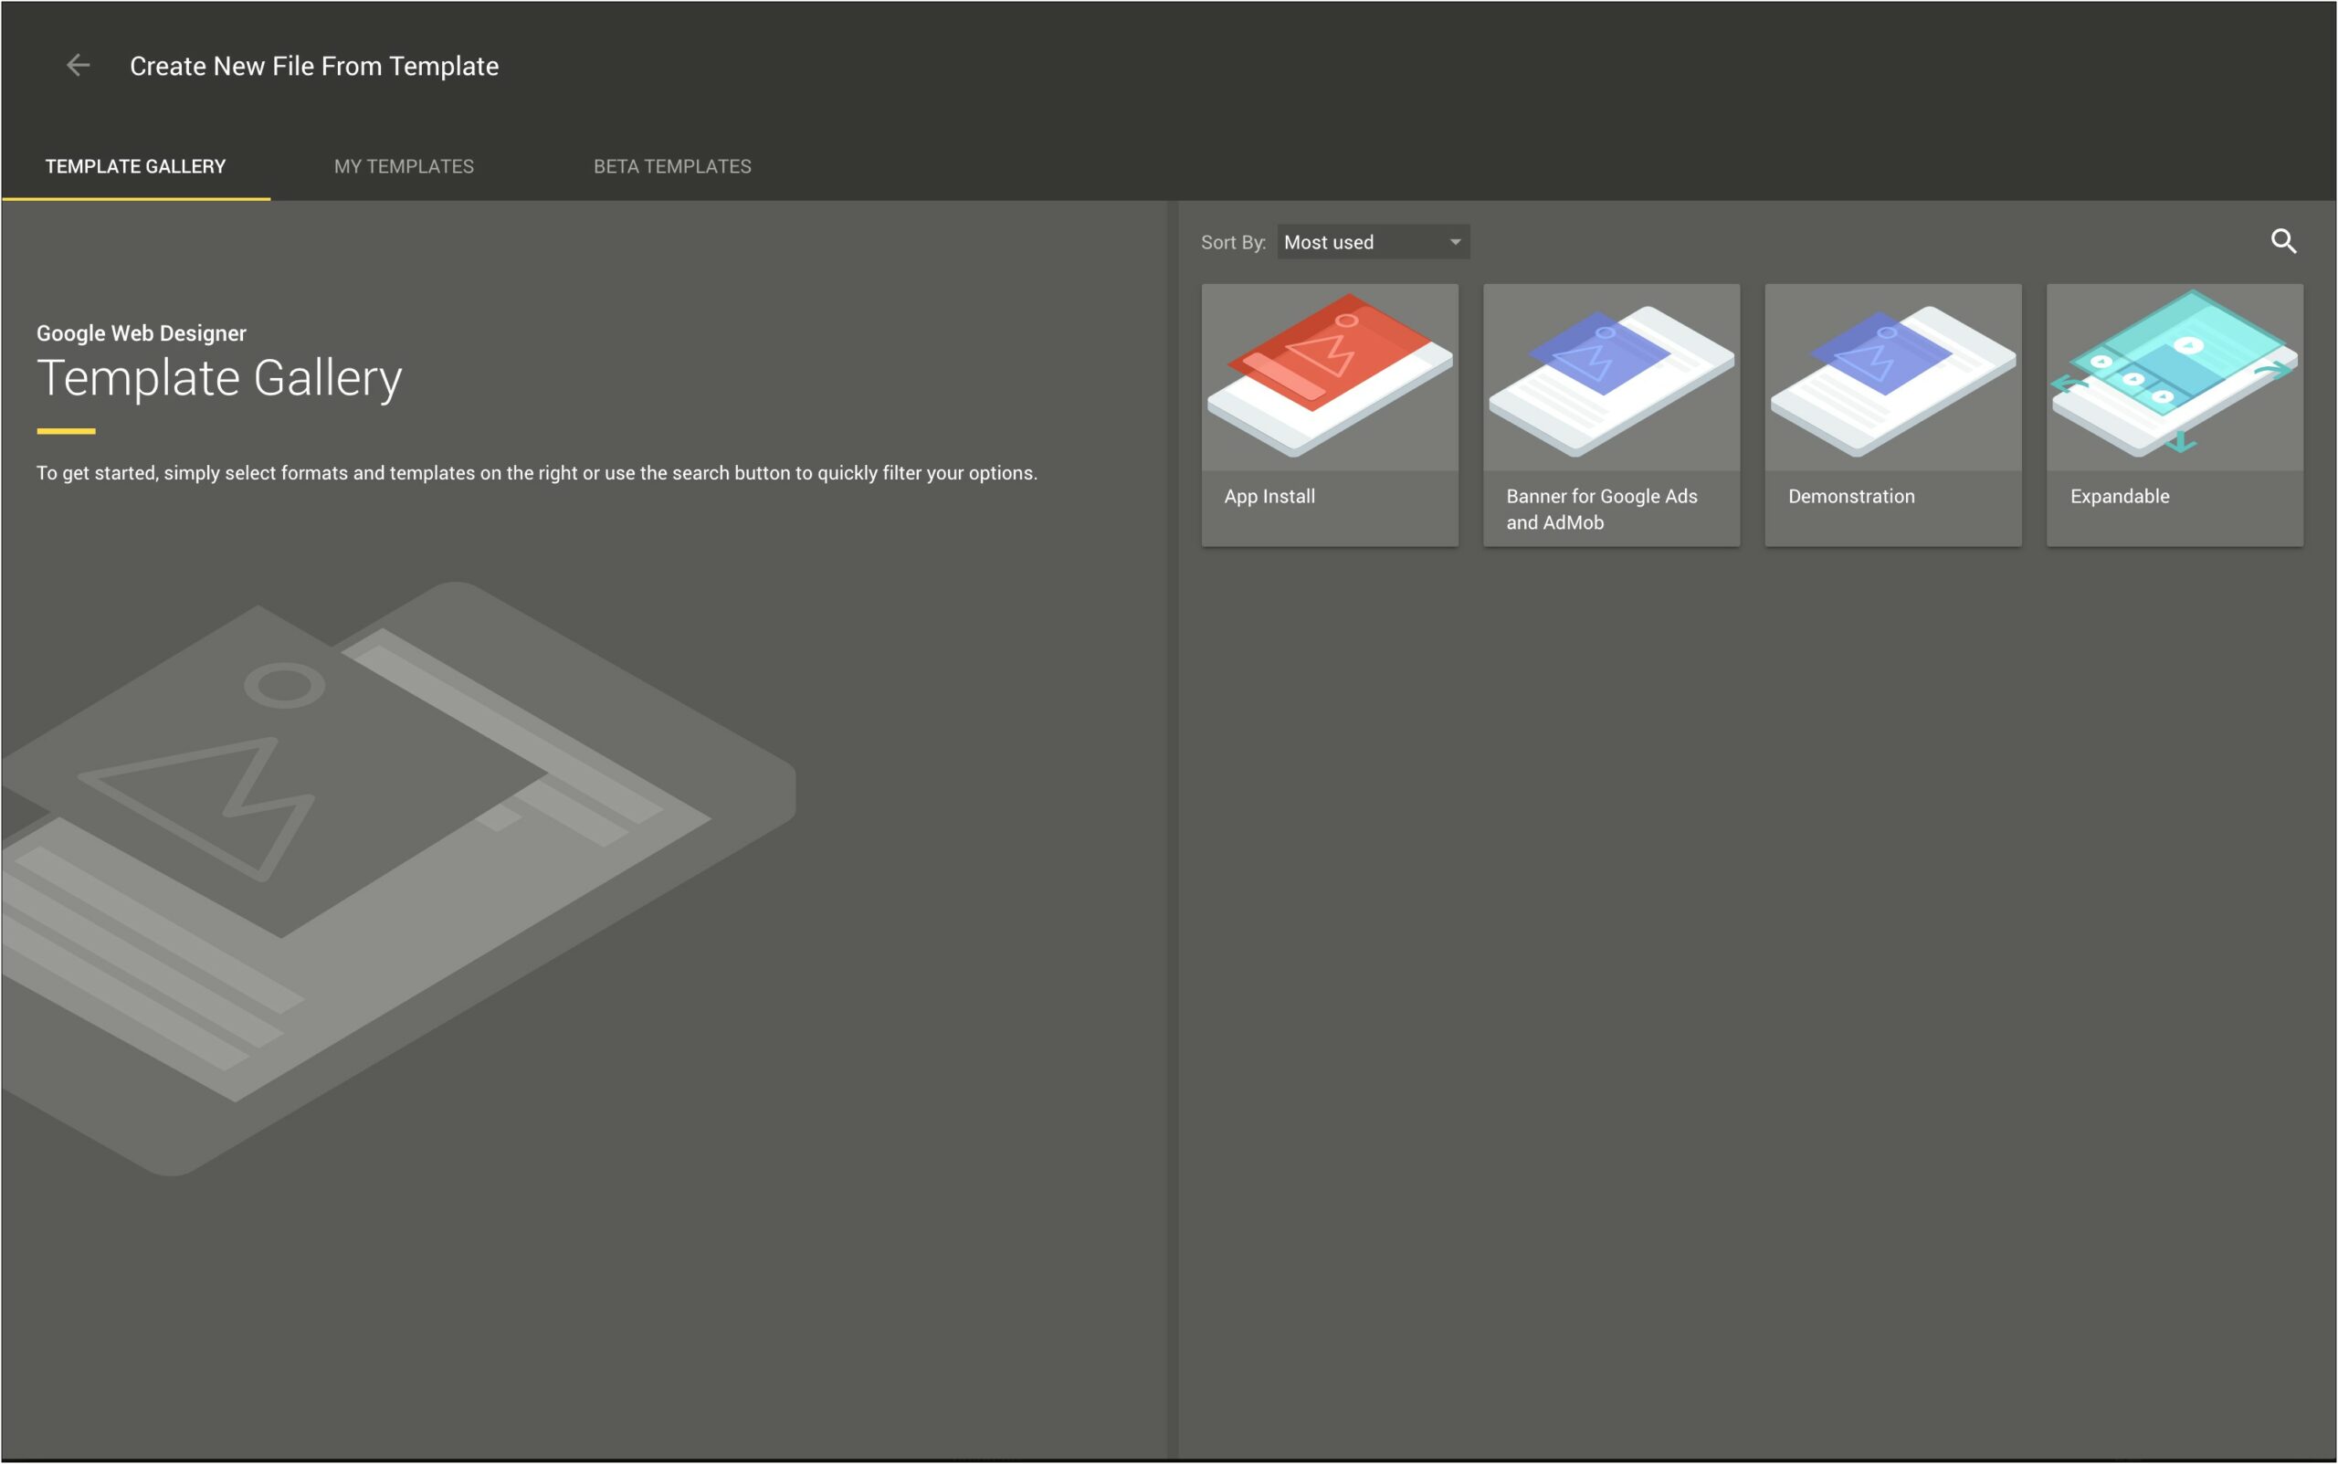The image size is (2338, 1464).
Task: Click the Create New File From Template title
Action: 315,66
